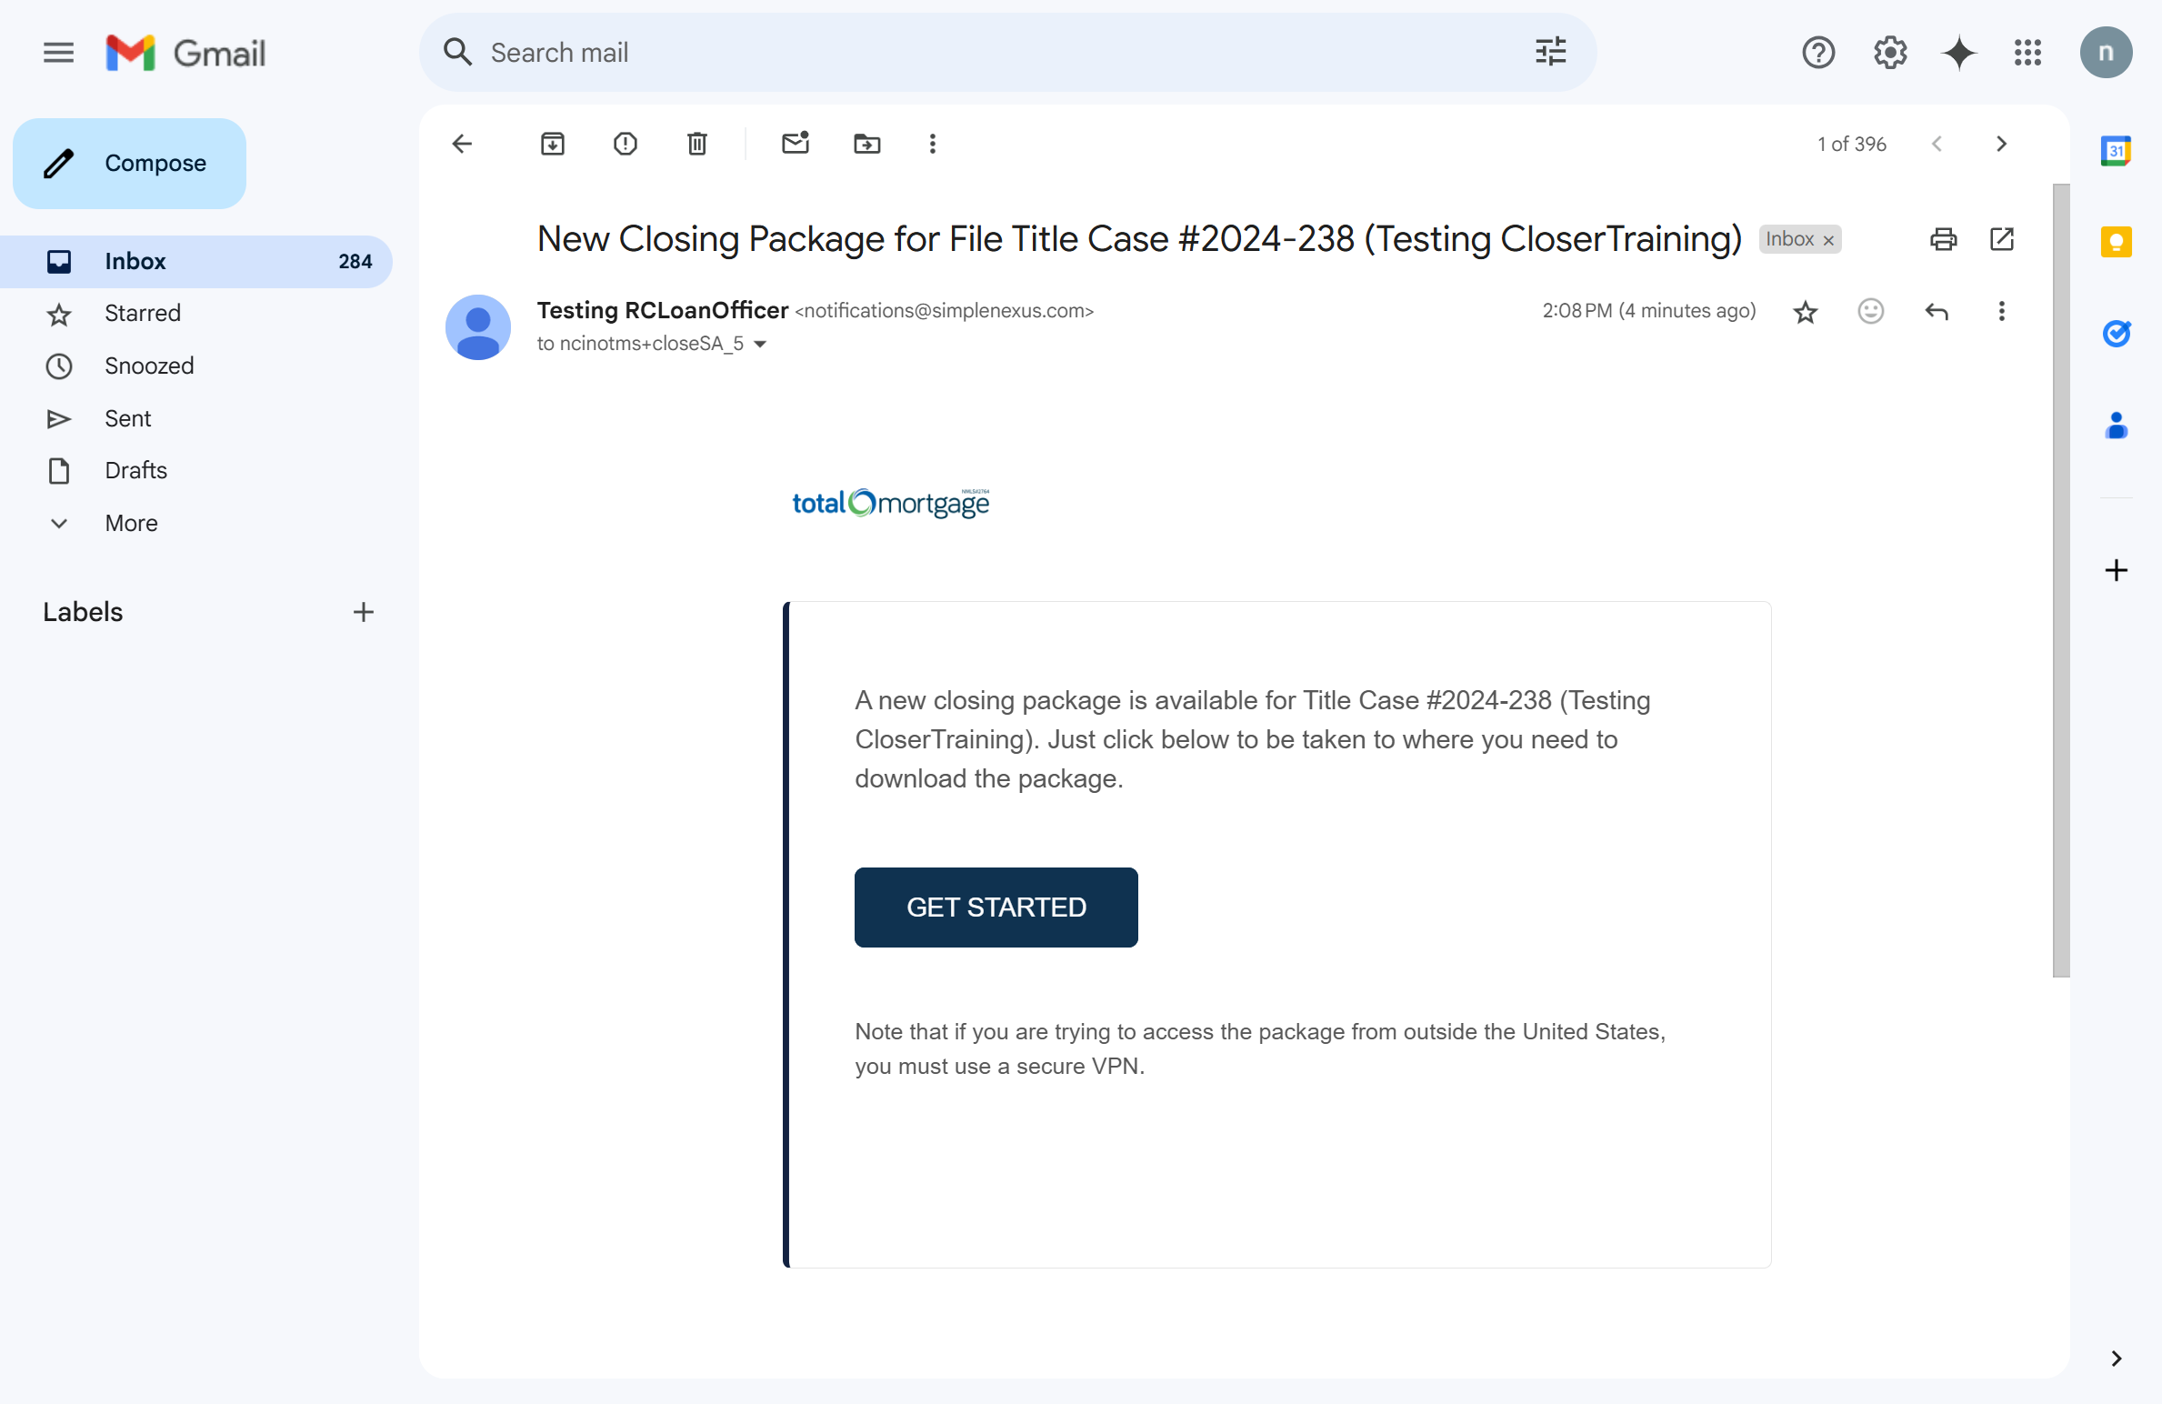Compose a new email
Screen dimensions: 2162x1404
129,164
